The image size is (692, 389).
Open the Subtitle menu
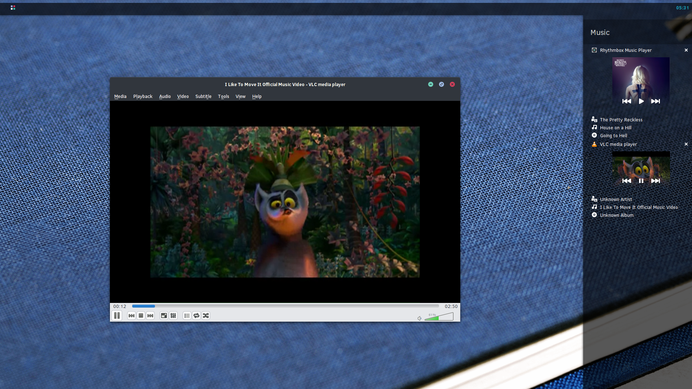click(x=203, y=97)
